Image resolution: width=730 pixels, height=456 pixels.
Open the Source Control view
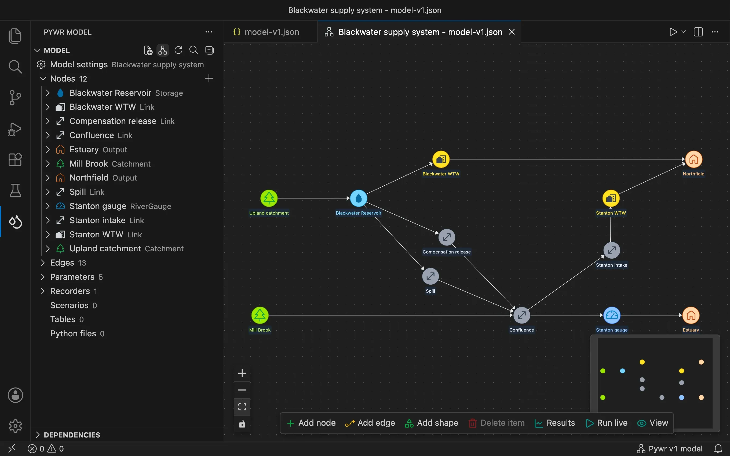coord(15,98)
